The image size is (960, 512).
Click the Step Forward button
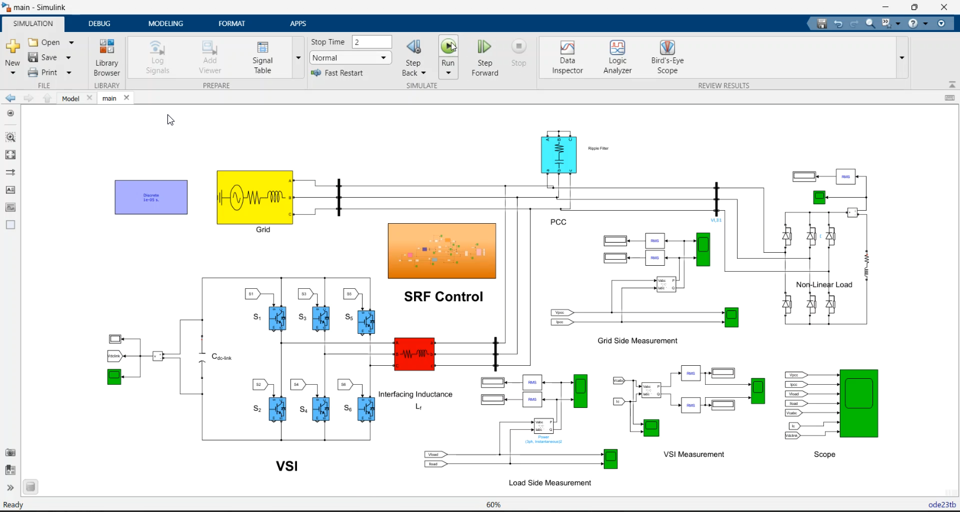click(485, 57)
